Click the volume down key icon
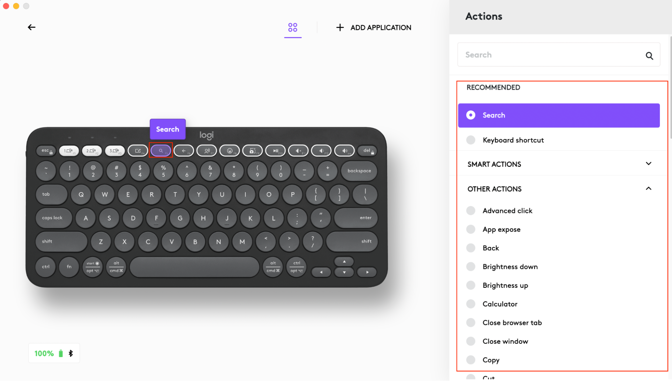This screenshot has height=381, width=672. pos(321,150)
